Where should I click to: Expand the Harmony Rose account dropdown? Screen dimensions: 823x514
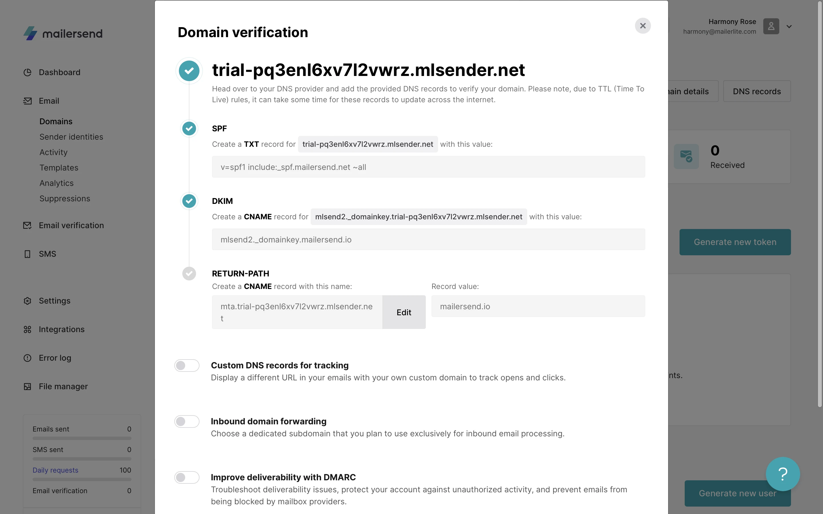click(x=789, y=27)
